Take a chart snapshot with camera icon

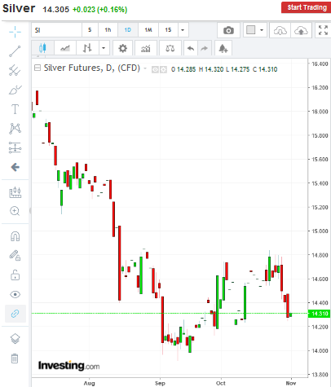[x=228, y=30]
